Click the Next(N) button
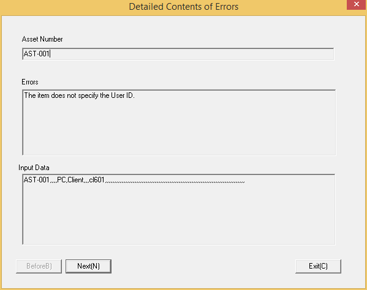This screenshot has height=290, width=367. (x=88, y=266)
